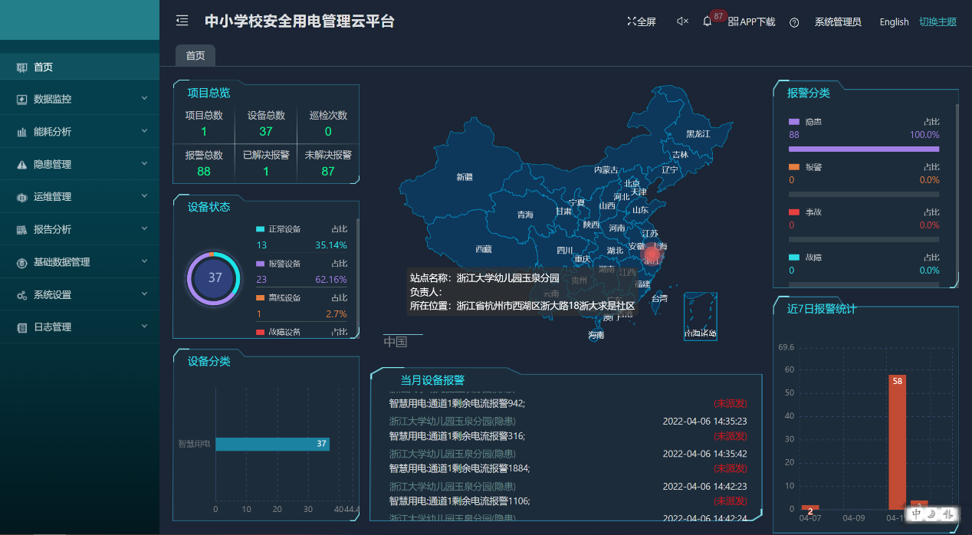Expand the 能耗分析 menu chevron
Image resolution: width=972 pixels, height=535 pixels.
point(144,132)
